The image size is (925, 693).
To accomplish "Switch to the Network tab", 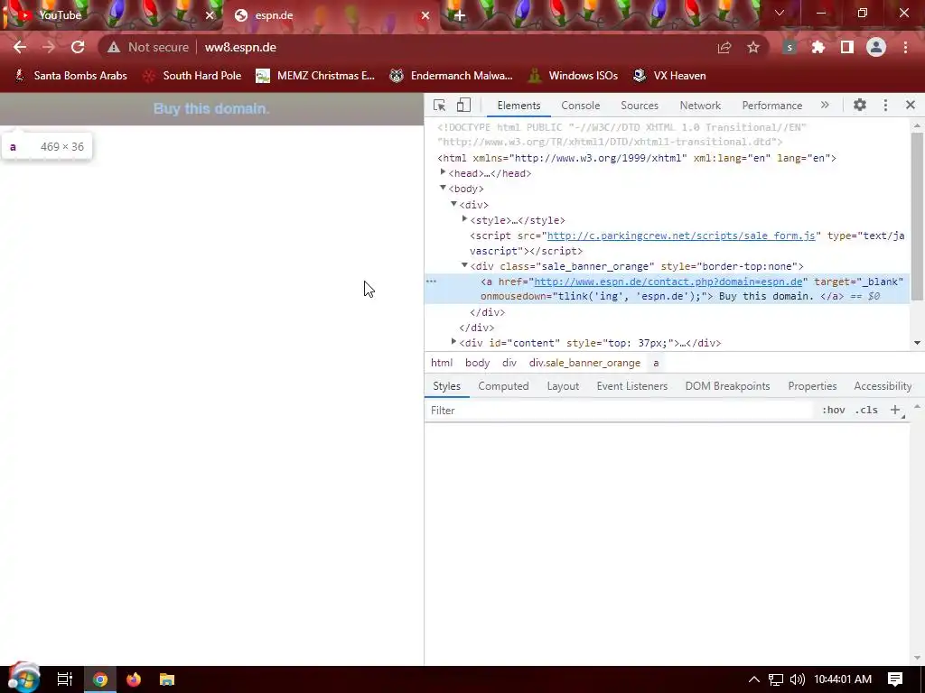I will [700, 106].
